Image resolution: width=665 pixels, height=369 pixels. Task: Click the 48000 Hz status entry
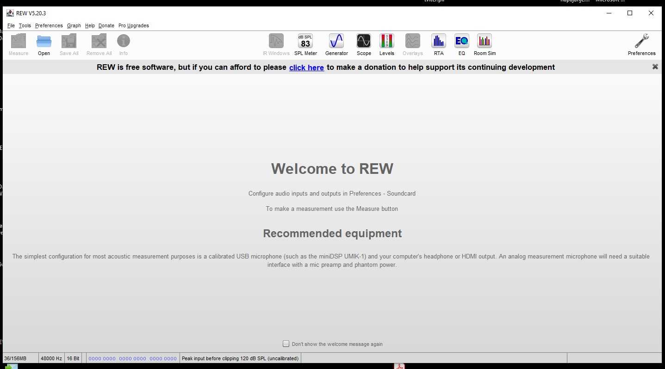[x=51, y=358]
